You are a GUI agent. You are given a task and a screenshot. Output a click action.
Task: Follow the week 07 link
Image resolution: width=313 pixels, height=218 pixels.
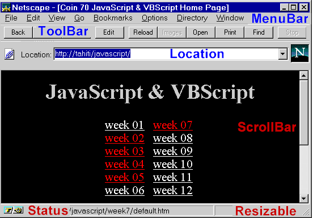click(173, 125)
